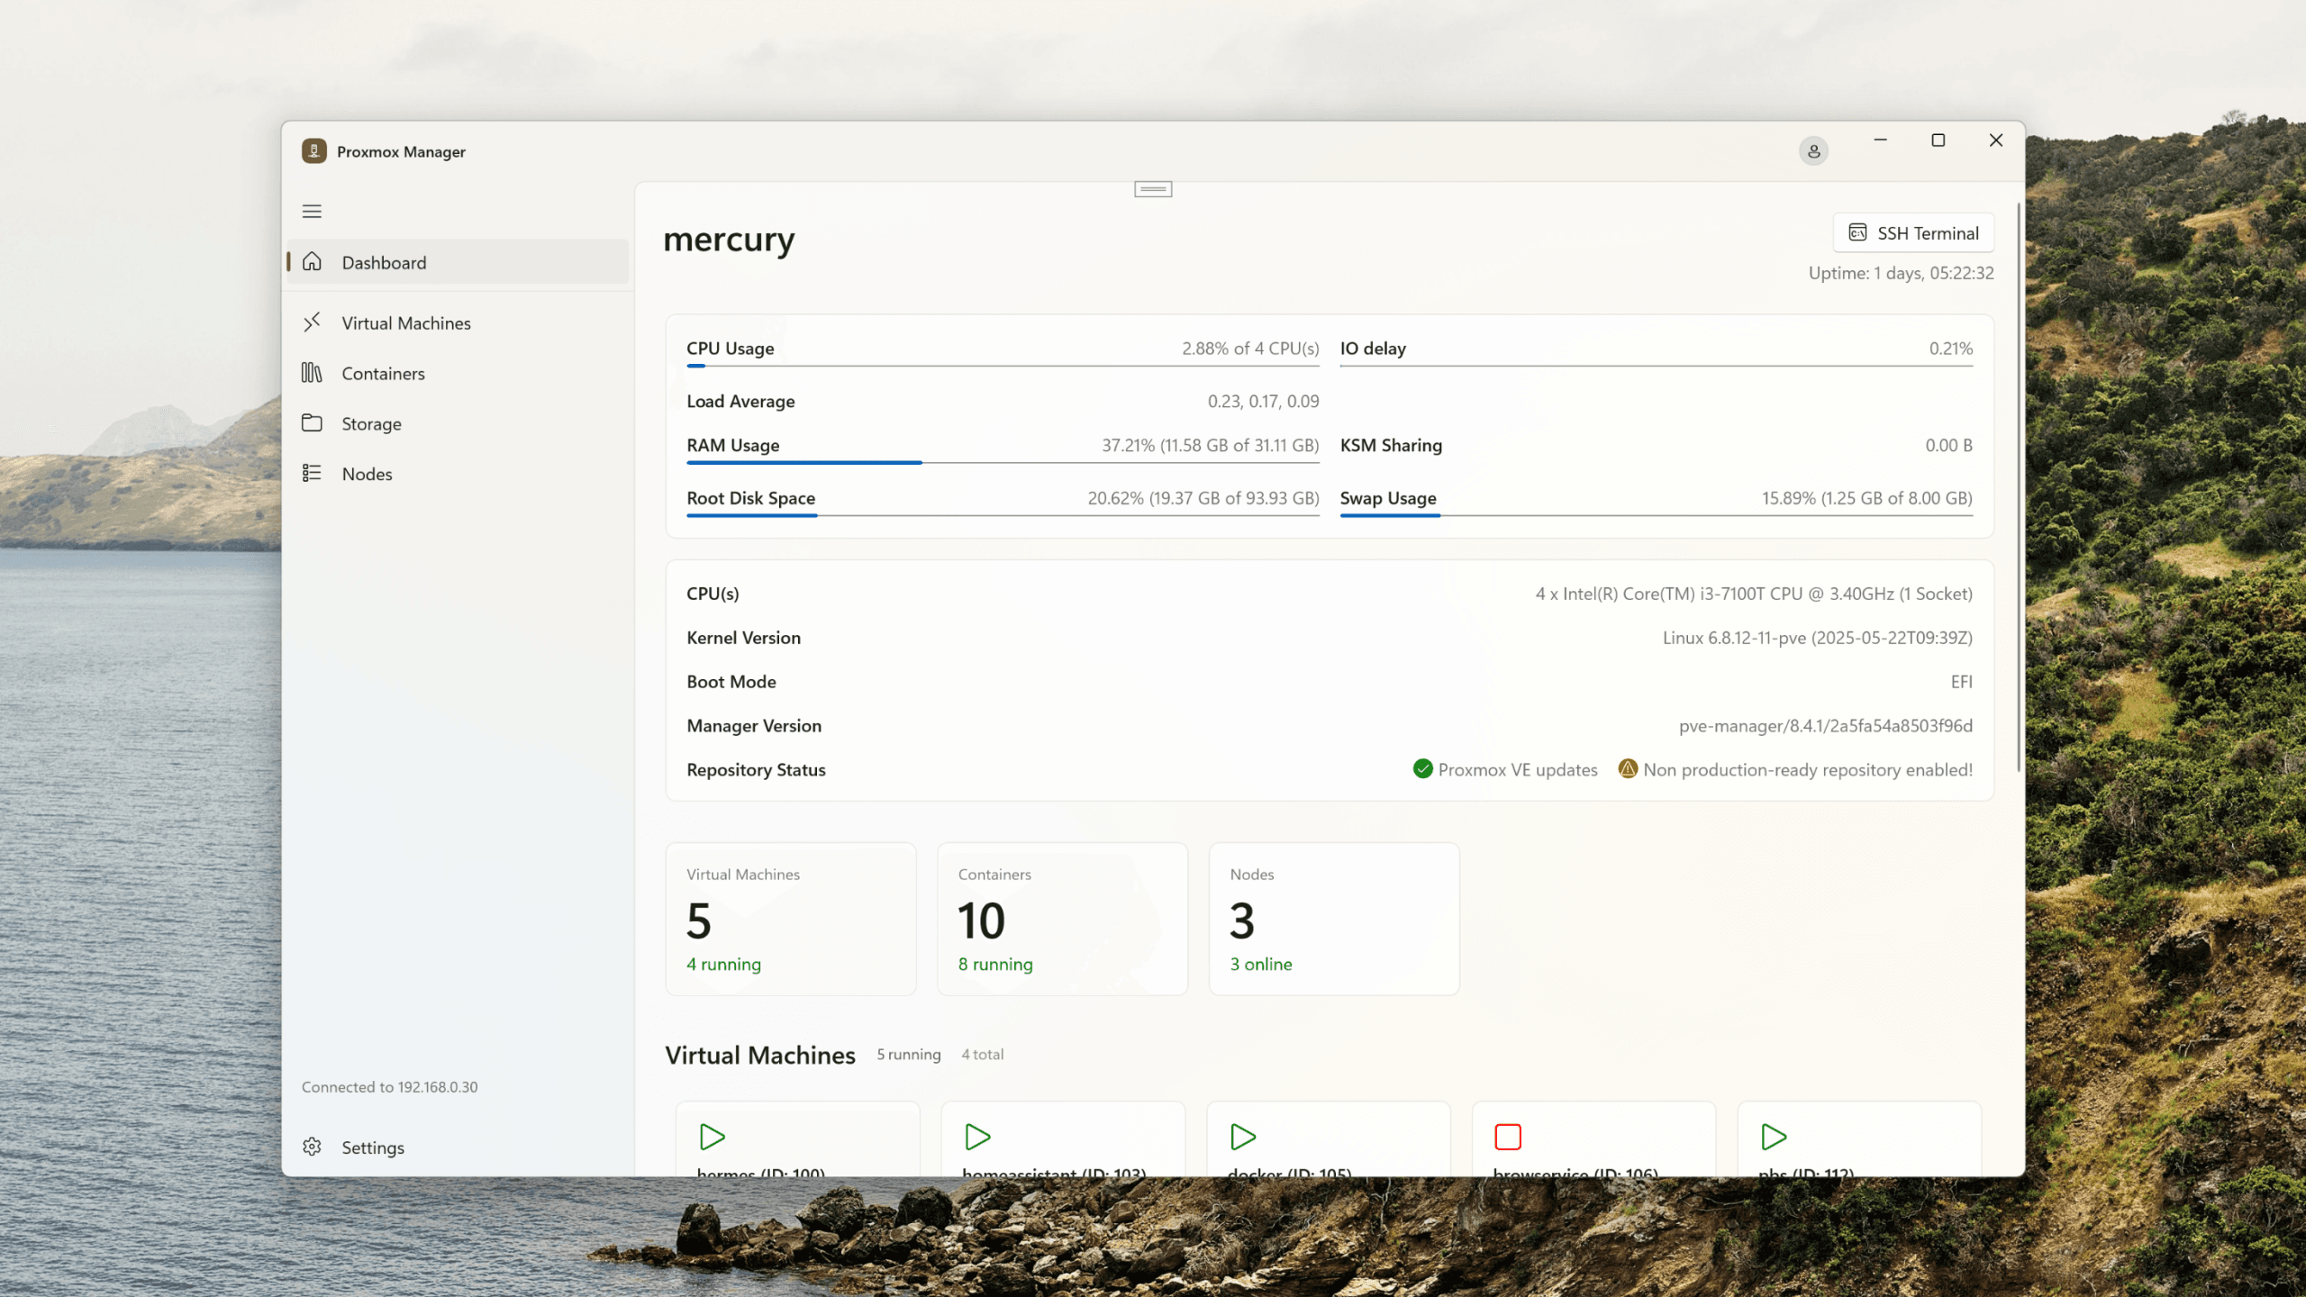2306x1297 pixels.
Task: Click the Uptime value text
Action: coord(1901,273)
